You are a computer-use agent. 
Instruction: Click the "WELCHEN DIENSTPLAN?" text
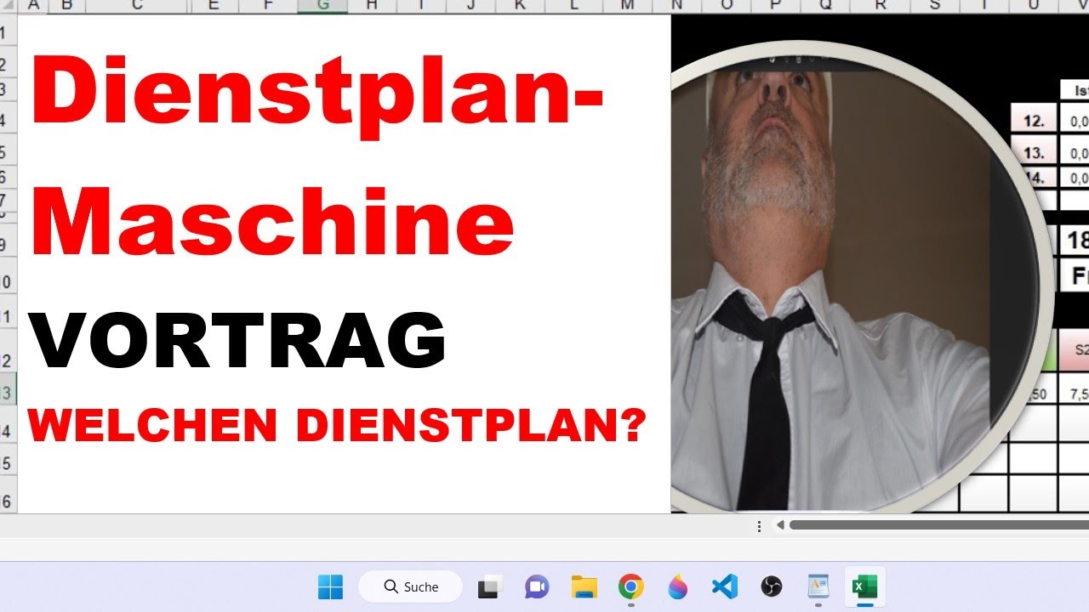coord(337,425)
